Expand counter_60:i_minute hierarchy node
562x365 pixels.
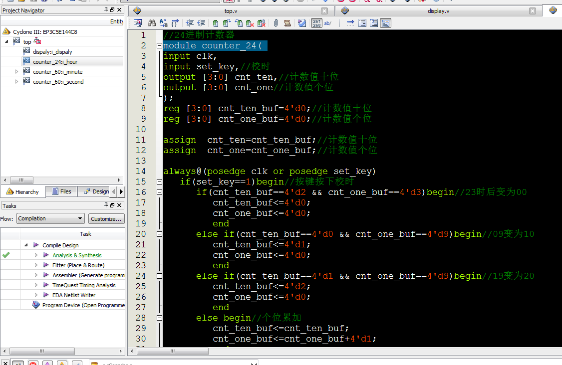16,72
